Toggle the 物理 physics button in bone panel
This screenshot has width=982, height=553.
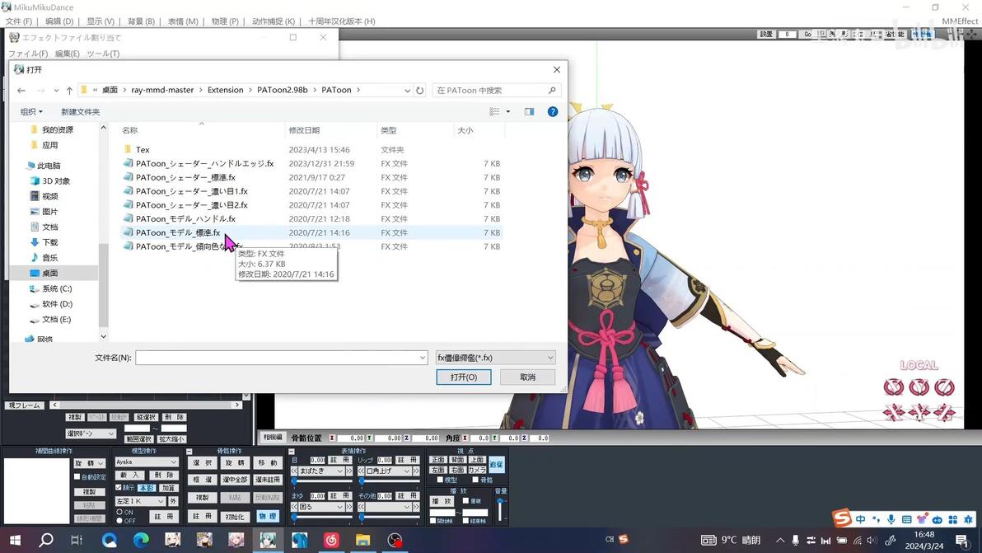pos(268,517)
